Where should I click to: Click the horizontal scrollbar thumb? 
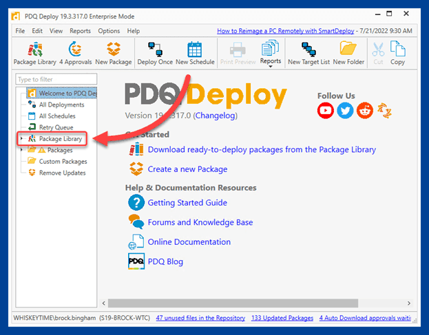point(233,303)
